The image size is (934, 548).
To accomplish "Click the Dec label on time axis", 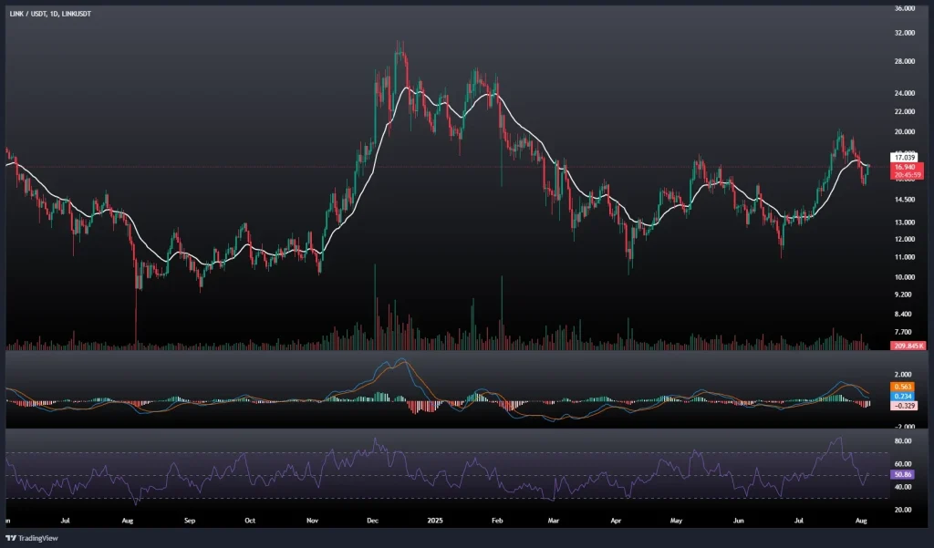I will click(x=372, y=522).
